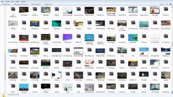173x97 pixels.
Task: Open the view options dropdown arrow
Action: [x=164, y=4]
